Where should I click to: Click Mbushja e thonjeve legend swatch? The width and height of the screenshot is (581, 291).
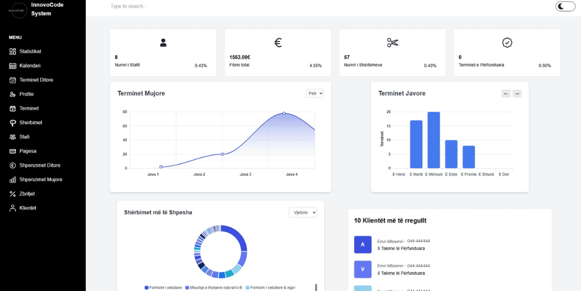[187, 287]
